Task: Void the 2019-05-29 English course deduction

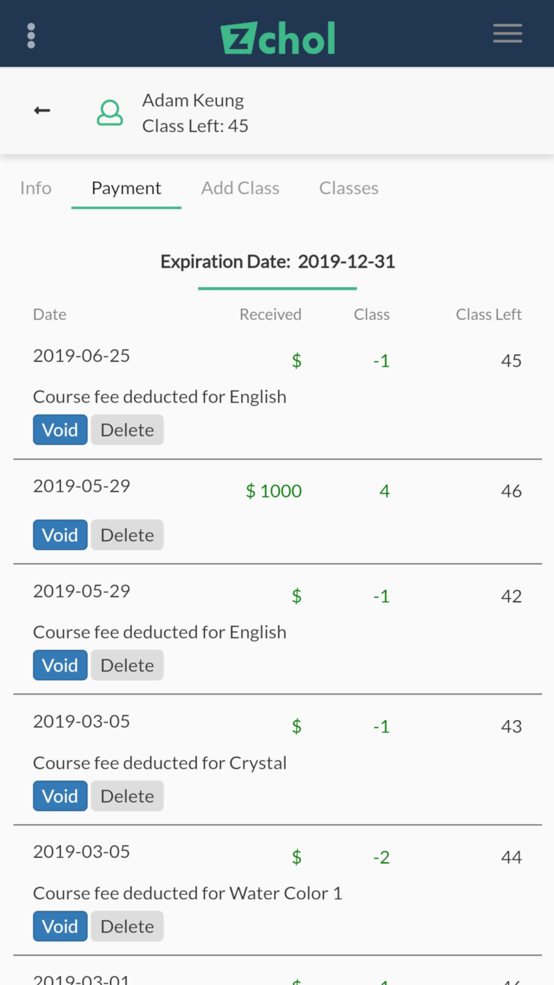Action: 60,665
